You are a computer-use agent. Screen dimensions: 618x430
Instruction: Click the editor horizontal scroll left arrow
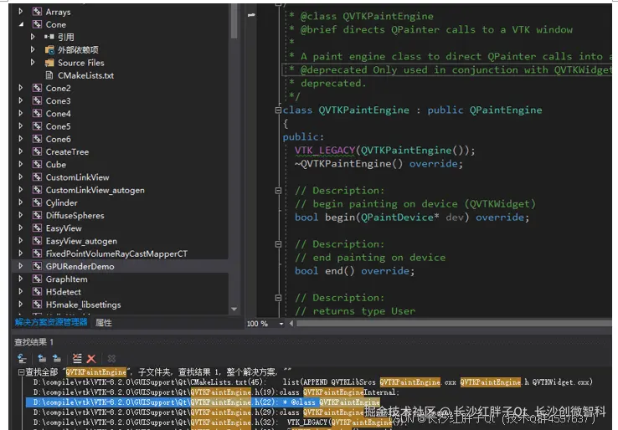coord(291,323)
